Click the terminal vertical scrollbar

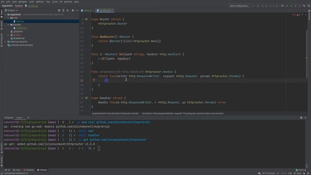tap(307, 166)
